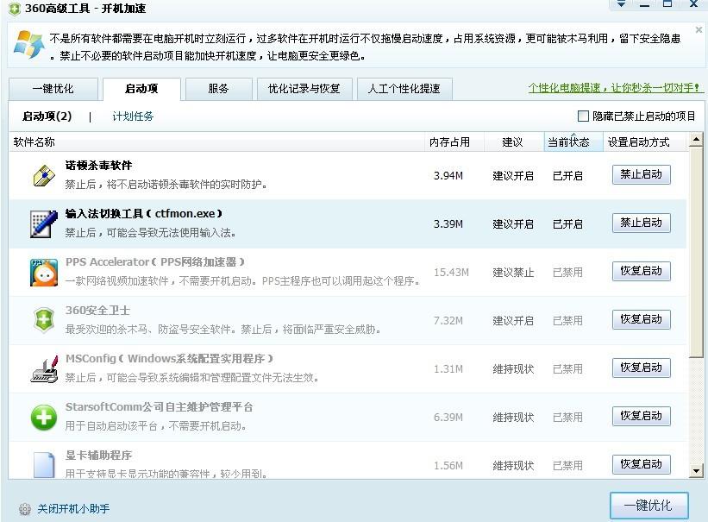Sort by the 软件名称 column header

click(216, 142)
